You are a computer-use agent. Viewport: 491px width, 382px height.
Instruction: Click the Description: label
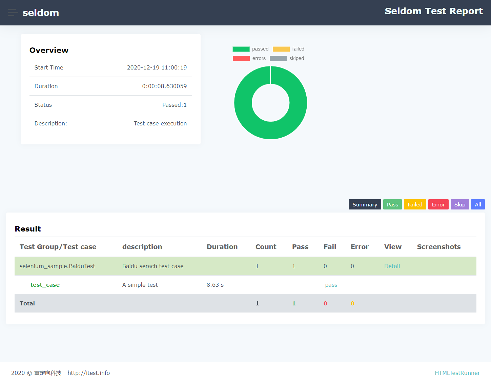(51, 123)
